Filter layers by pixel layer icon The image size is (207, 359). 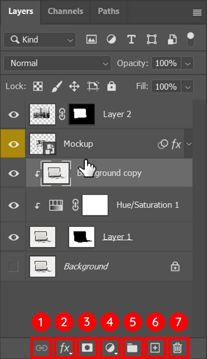(x=91, y=39)
